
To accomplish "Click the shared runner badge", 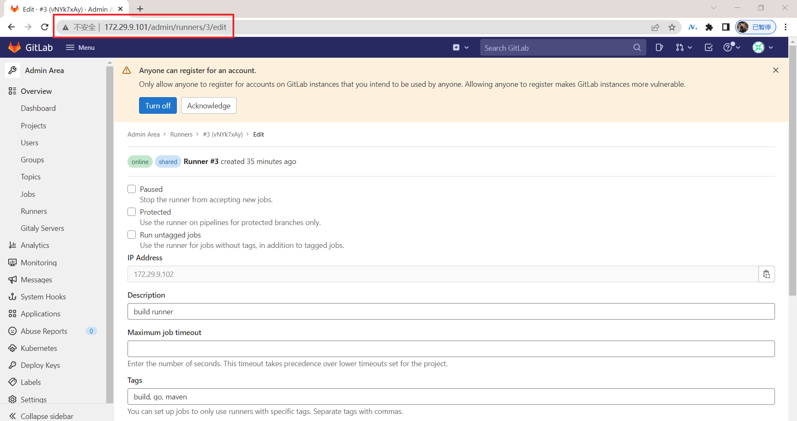I will [x=168, y=162].
